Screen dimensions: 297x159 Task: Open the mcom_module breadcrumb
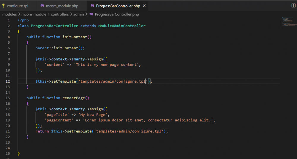(34, 14)
